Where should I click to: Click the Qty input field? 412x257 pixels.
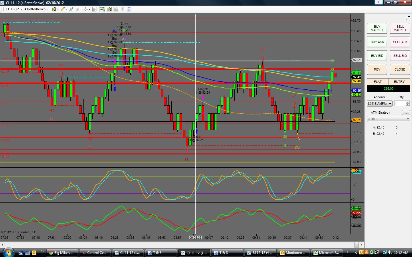click(400, 103)
